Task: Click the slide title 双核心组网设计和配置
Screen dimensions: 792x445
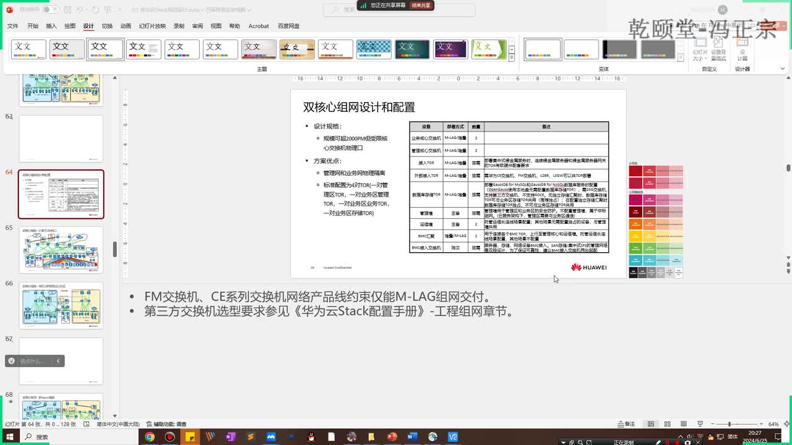Action: tap(359, 107)
